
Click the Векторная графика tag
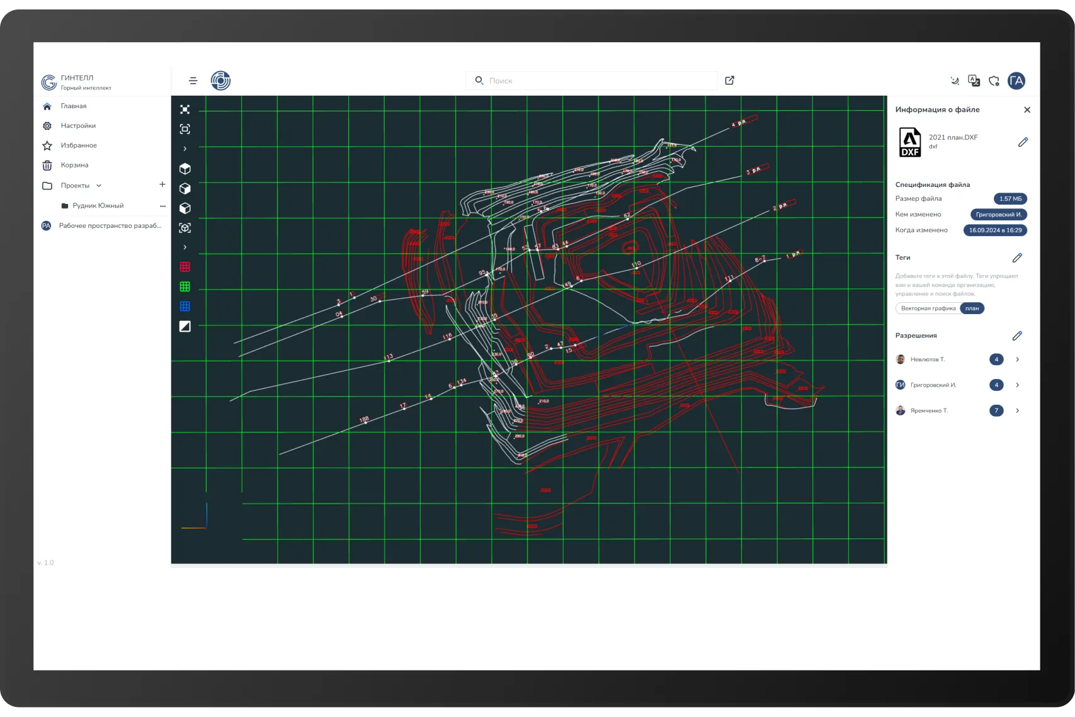point(928,308)
